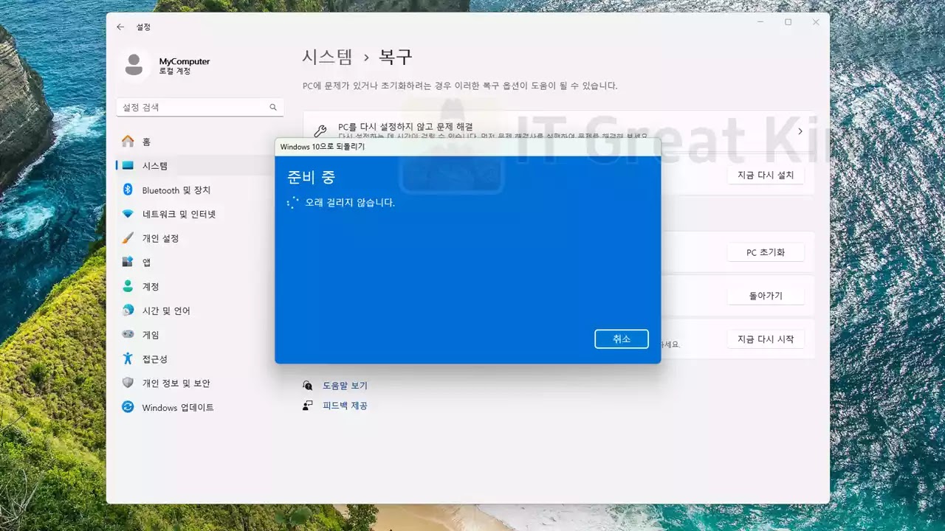Click the PC 초기화 button
945x531 pixels.
766,252
